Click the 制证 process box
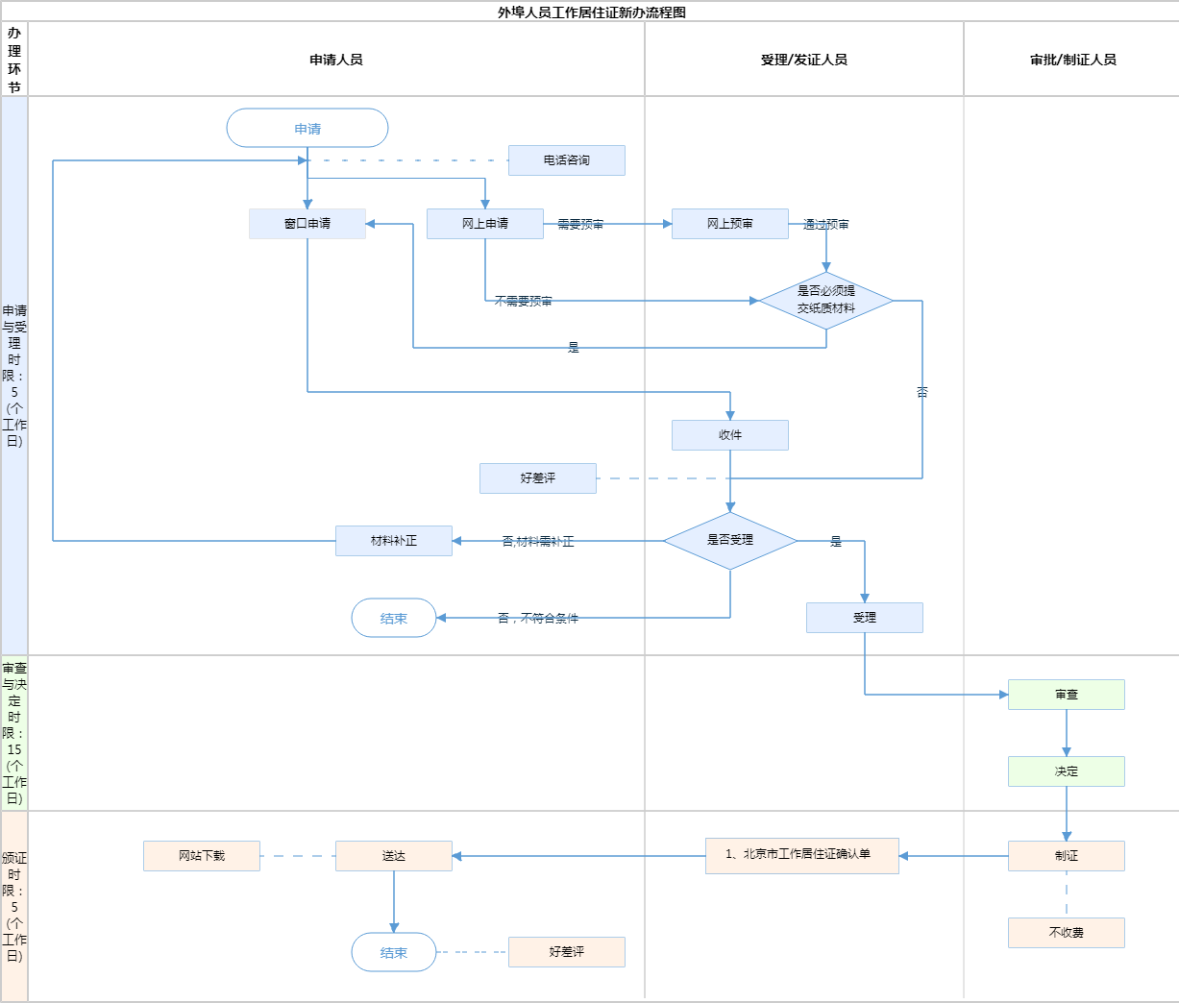 [x=1066, y=856]
